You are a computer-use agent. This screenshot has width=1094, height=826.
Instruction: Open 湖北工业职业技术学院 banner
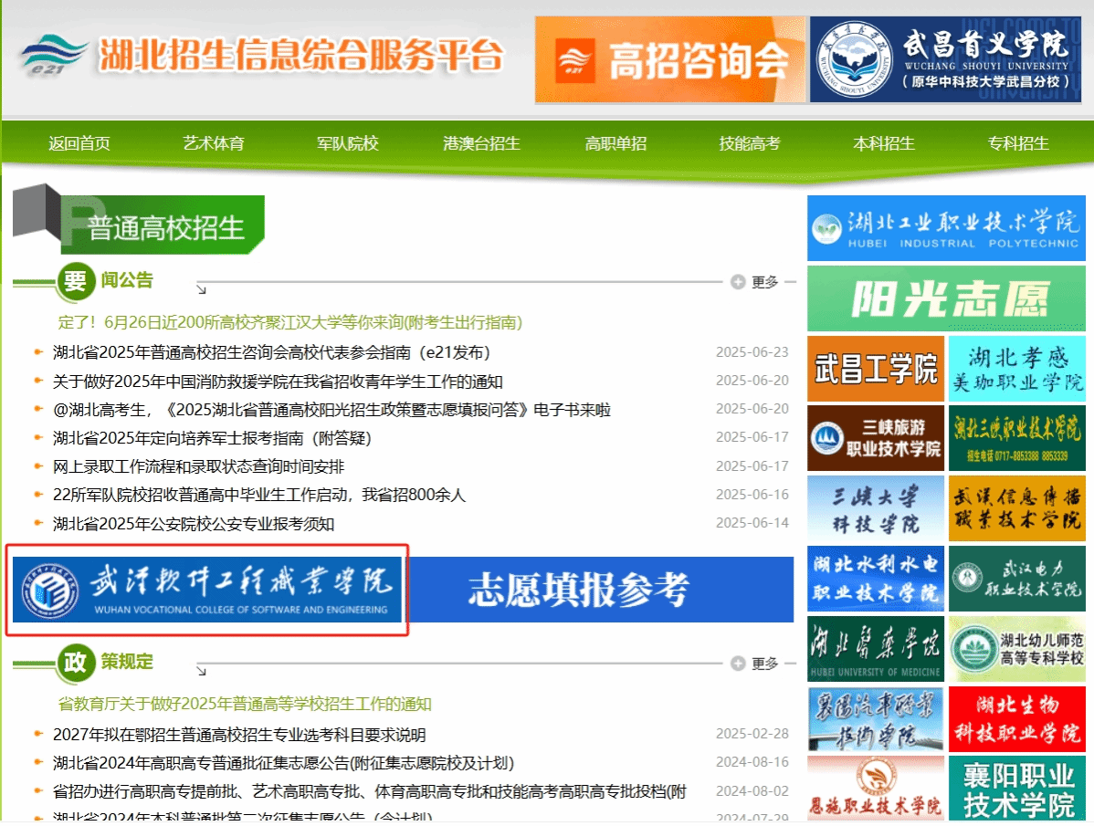click(946, 228)
